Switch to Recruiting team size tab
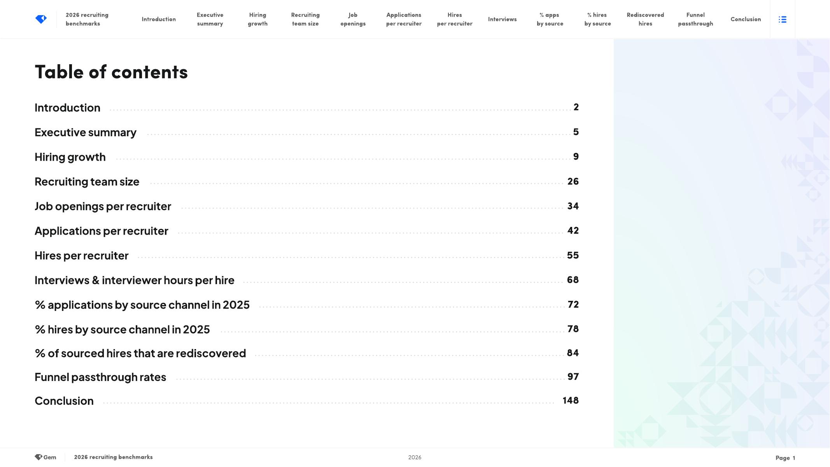Screen dimensions: 830x467 (x=305, y=19)
